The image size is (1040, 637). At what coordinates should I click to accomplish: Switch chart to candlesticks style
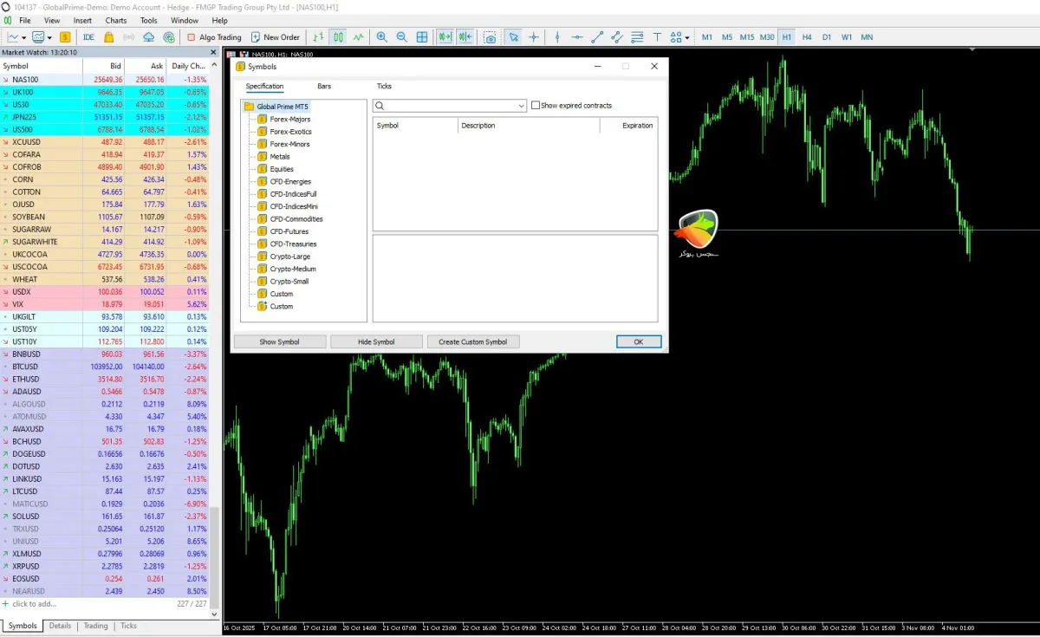click(337, 37)
